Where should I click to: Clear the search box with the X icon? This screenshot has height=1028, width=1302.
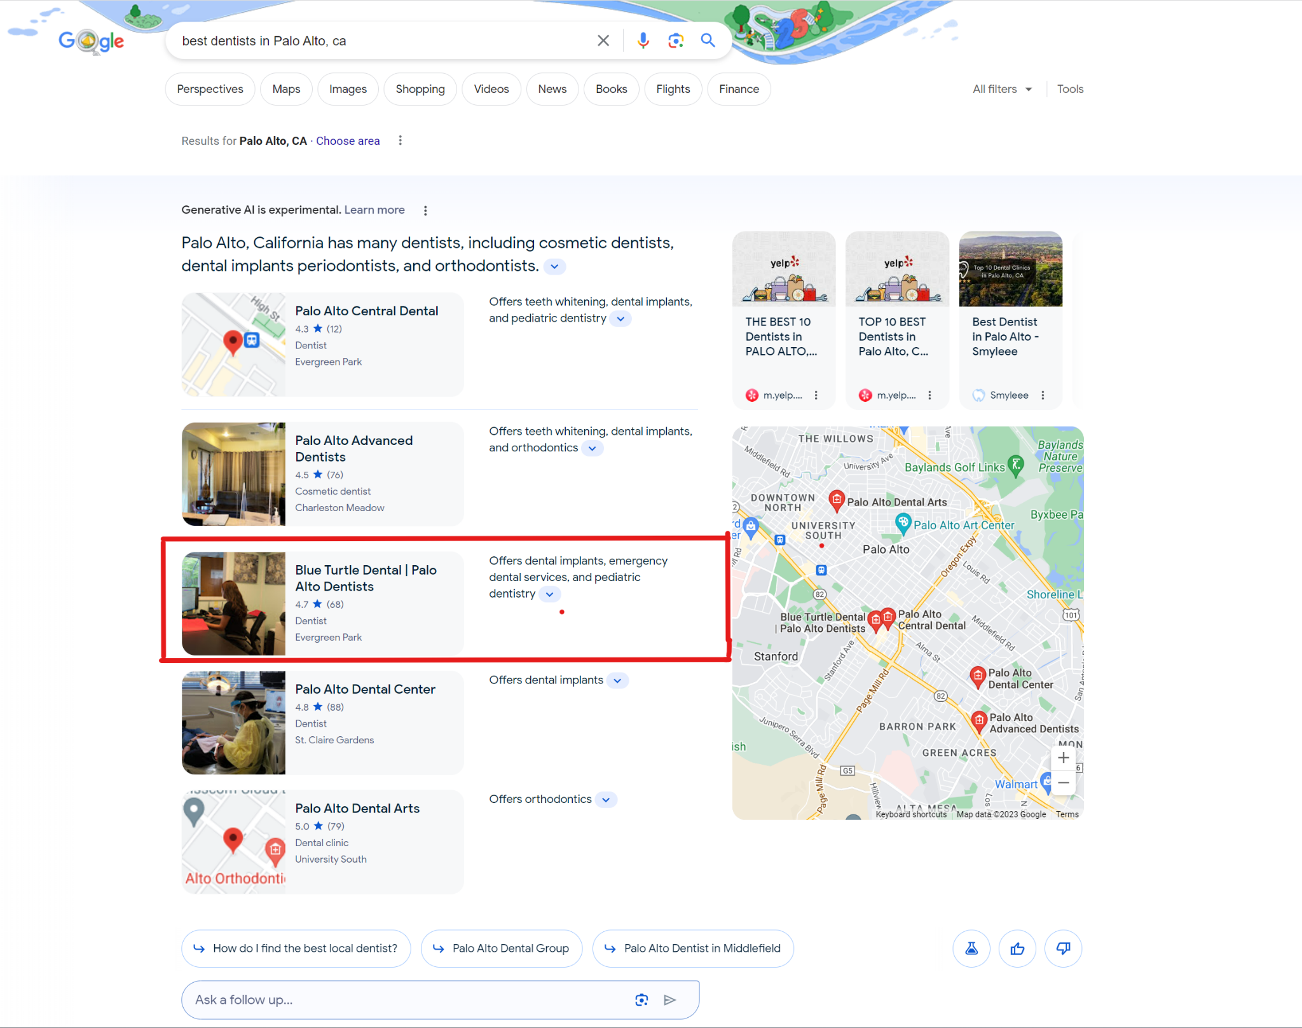pyautogui.click(x=603, y=41)
